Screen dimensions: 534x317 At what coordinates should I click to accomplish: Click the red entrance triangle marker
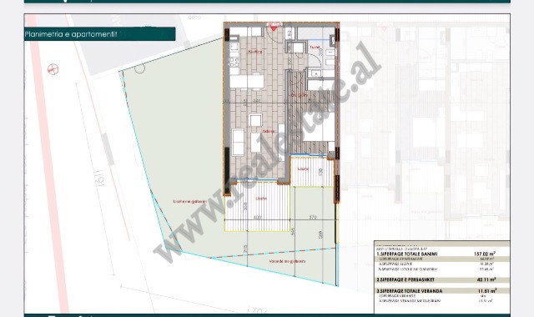coord(274,28)
